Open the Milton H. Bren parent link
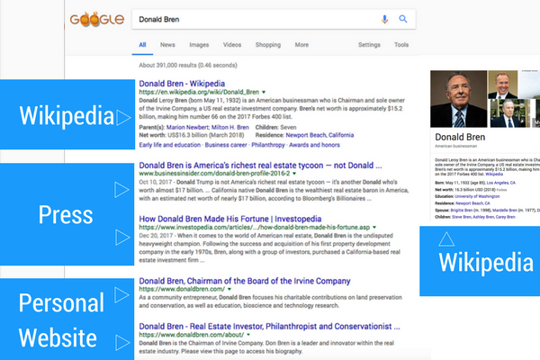Image resolution: width=540 pixels, height=360 pixels. [230, 127]
